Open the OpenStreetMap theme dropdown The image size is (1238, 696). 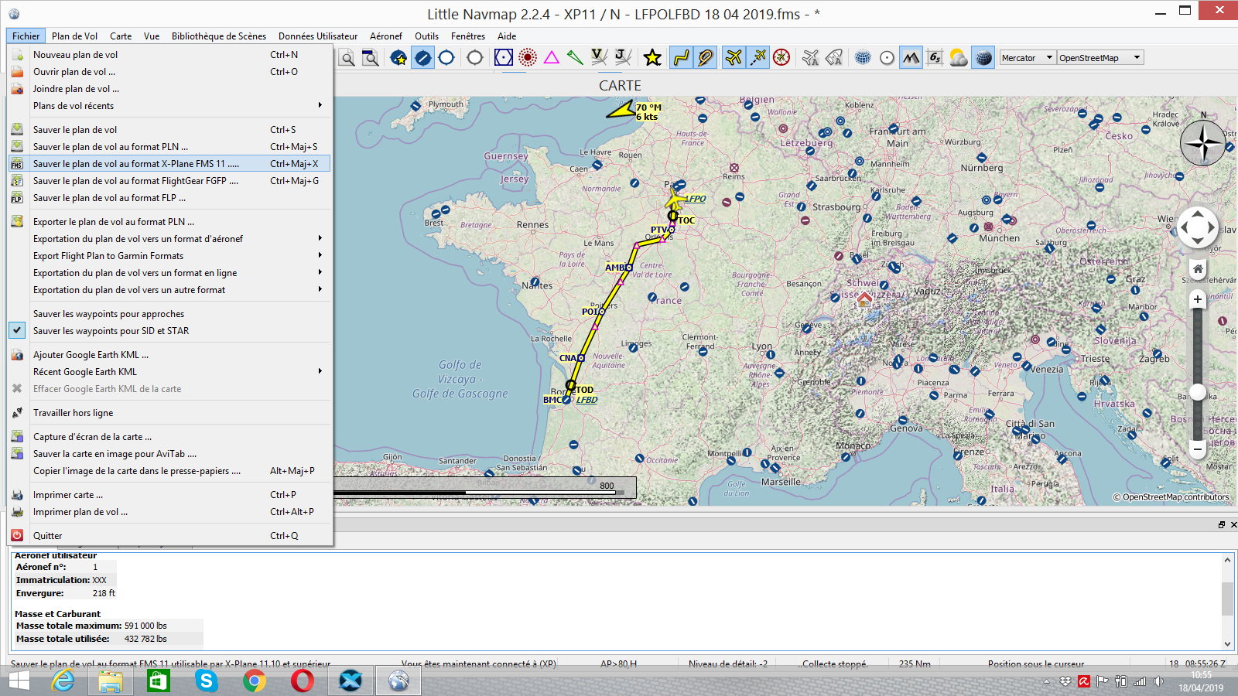click(1099, 58)
